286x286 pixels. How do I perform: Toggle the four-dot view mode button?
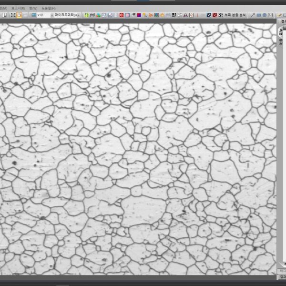[x=13, y=15]
